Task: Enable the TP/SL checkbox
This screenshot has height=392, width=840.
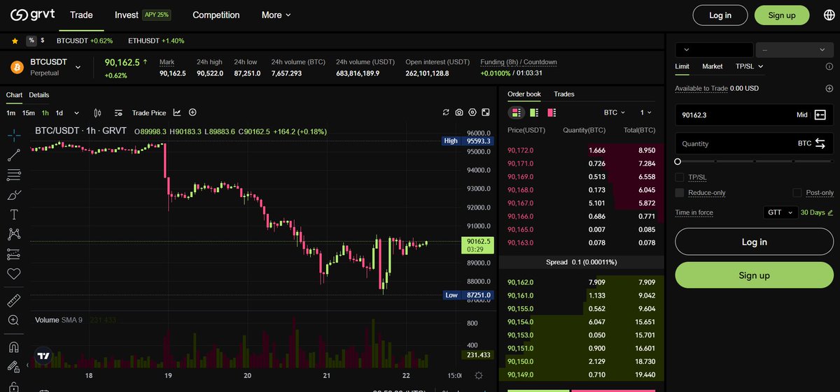Action: 680,177
